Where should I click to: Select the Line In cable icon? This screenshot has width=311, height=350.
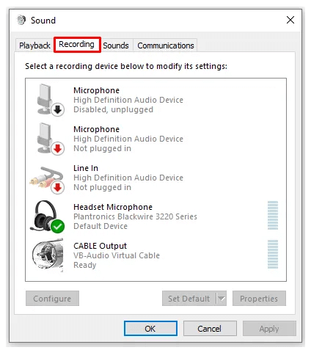(x=47, y=179)
